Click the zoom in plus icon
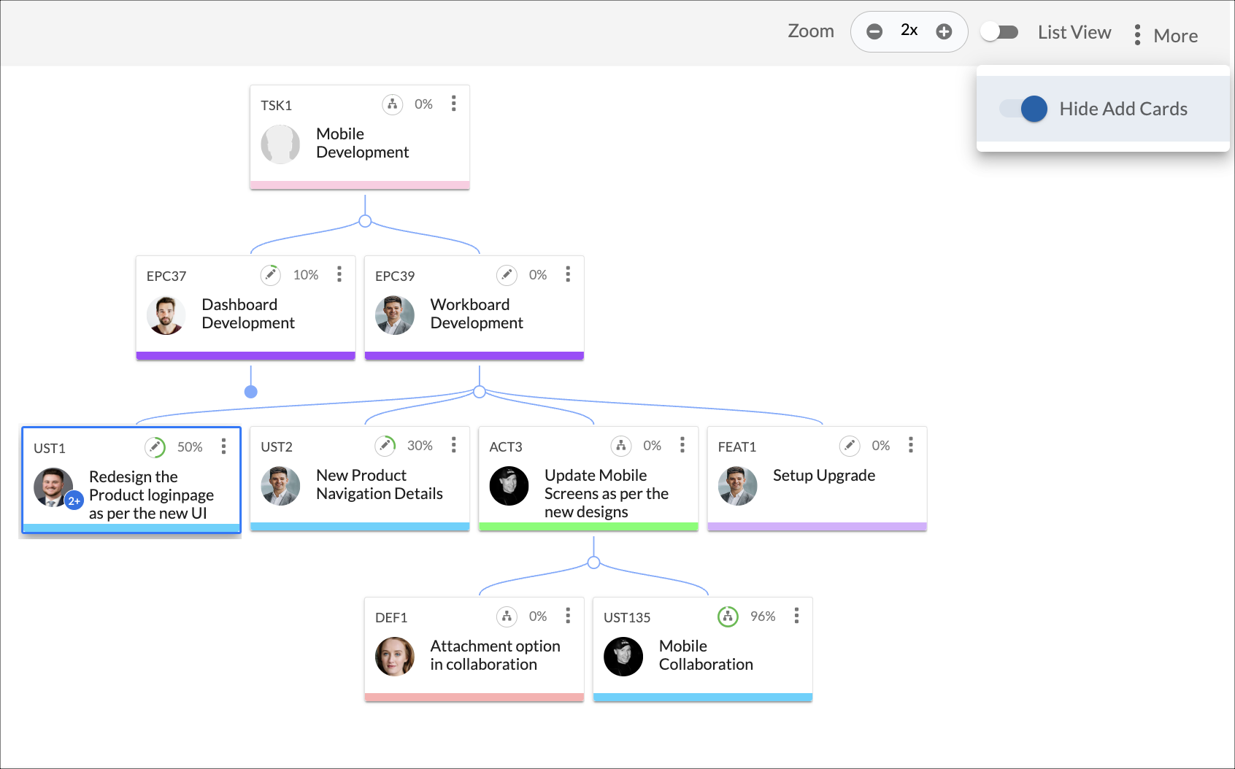 coord(944,31)
